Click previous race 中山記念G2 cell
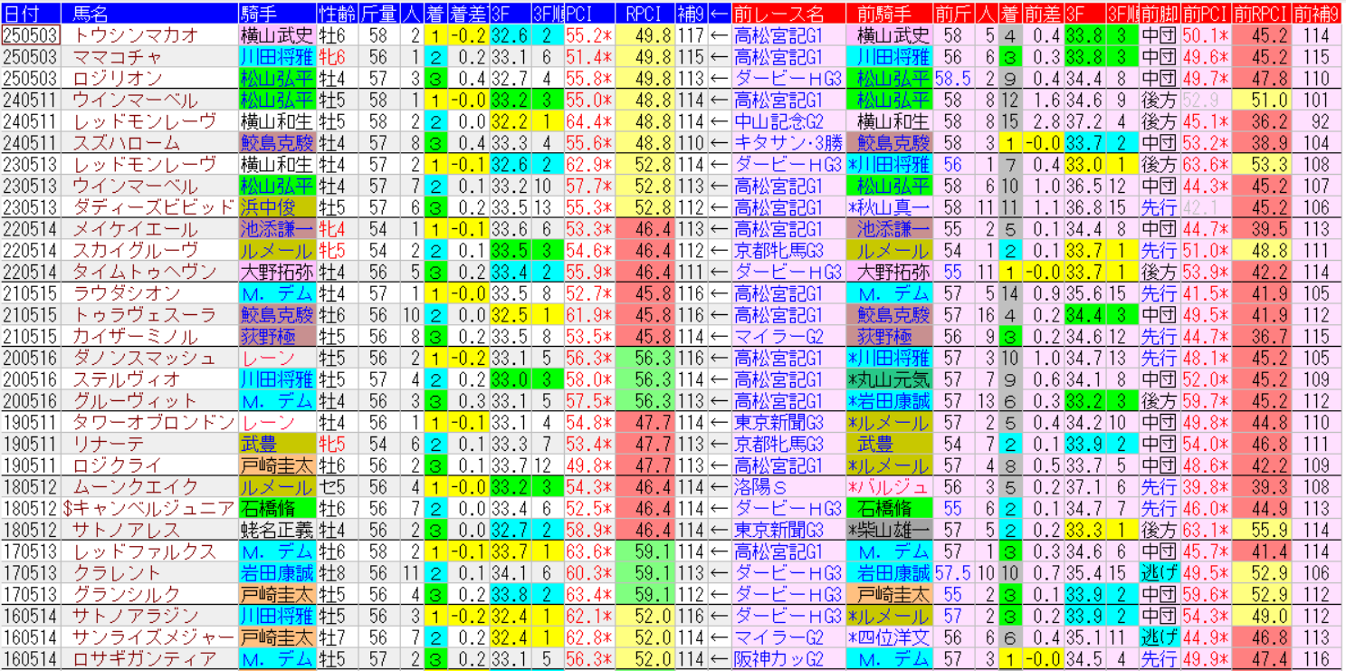This screenshot has height=671, width=1346. [x=778, y=121]
